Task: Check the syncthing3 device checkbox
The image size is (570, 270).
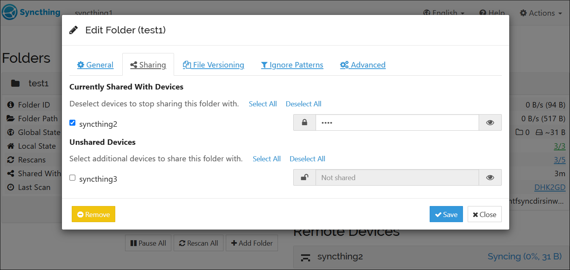Action: point(73,178)
